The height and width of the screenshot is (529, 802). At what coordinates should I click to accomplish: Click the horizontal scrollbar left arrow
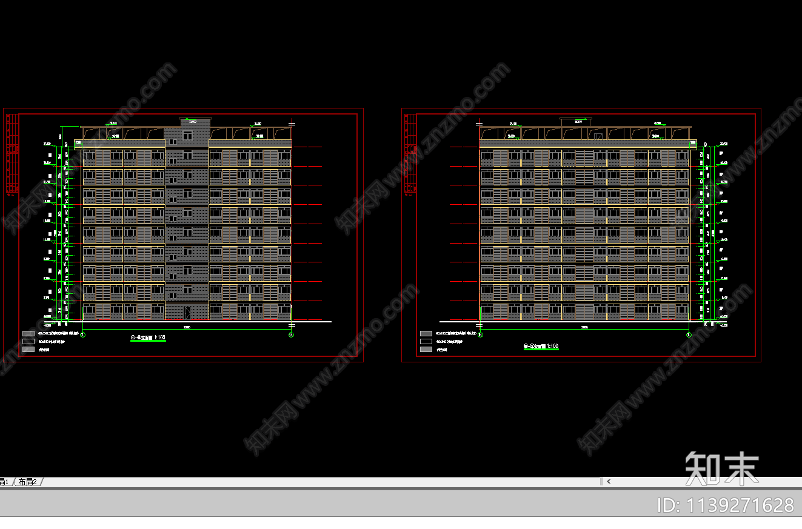tap(609, 482)
